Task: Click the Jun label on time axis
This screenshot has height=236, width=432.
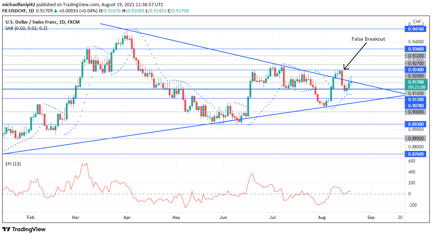Action: (x=223, y=217)
